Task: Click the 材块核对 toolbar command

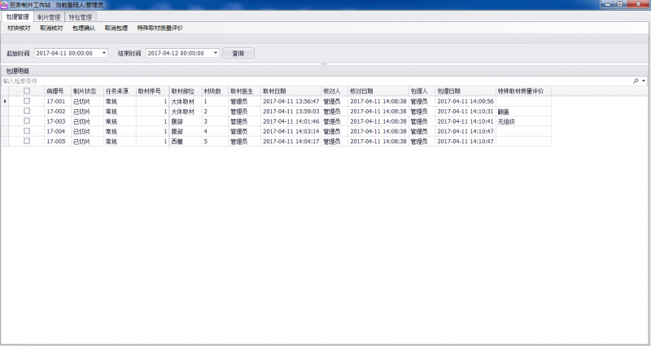Action: [x=19, y=28]
